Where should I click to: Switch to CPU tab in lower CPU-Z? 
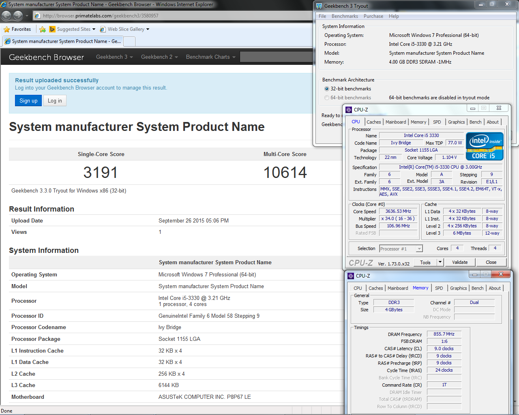[358, 288]
